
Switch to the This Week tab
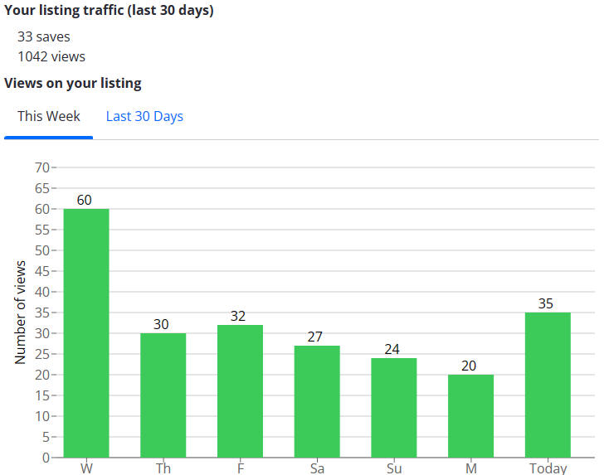(x=48, y=116)
